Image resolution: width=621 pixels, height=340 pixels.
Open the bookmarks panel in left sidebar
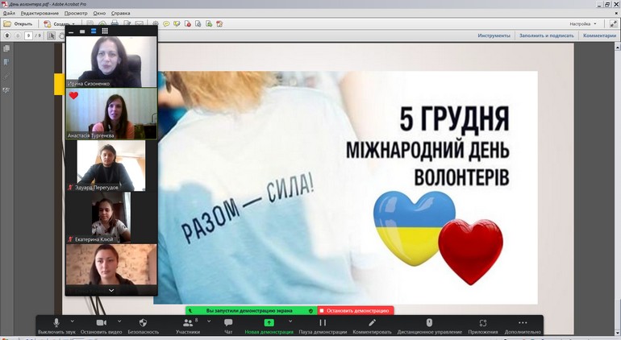click(6, 62)
